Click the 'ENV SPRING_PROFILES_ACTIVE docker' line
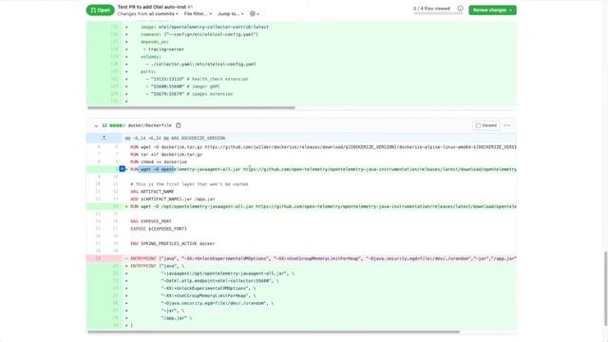The image size is (608, 342). pos(173,243)
